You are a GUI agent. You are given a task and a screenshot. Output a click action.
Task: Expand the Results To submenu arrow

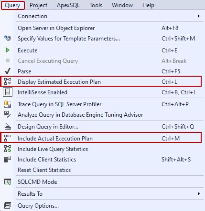(x=198, y=194)
